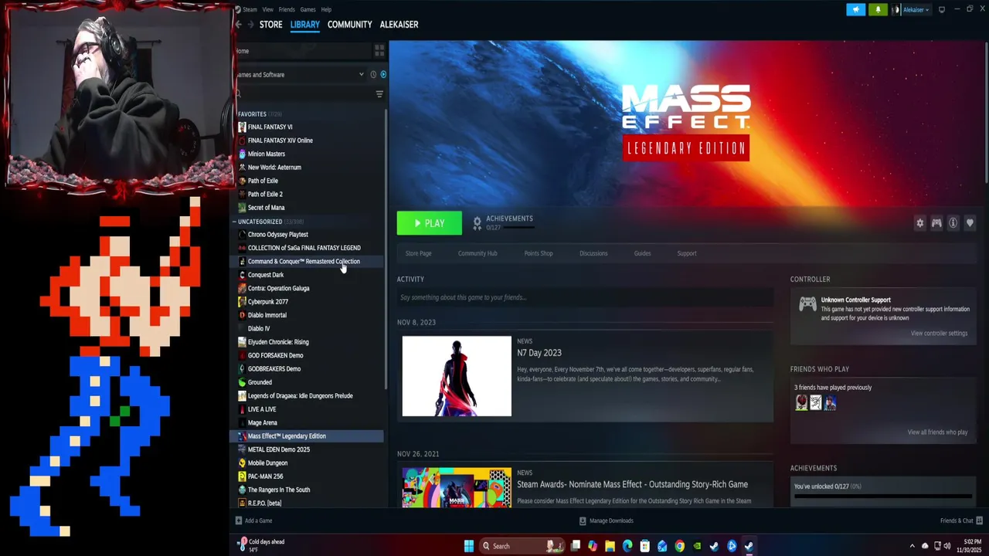Switch library to grid view icon
This screenshot has height=556, width=989.
click(x=379, y=51)
